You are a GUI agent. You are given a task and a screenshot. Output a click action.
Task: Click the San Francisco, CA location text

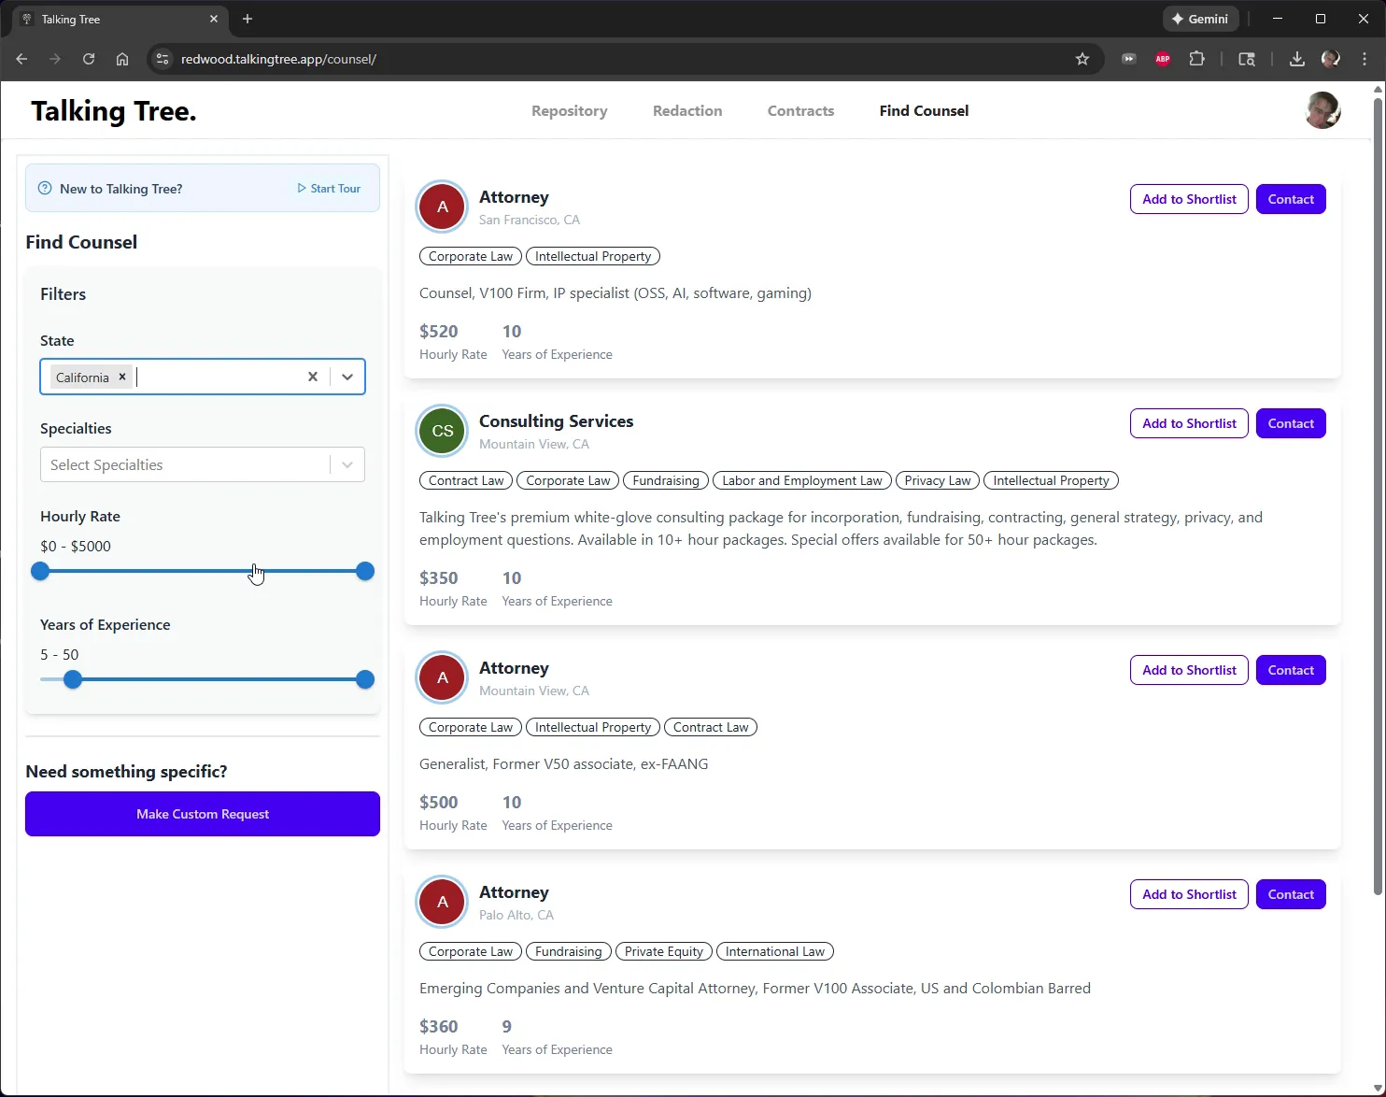point(530,220)
